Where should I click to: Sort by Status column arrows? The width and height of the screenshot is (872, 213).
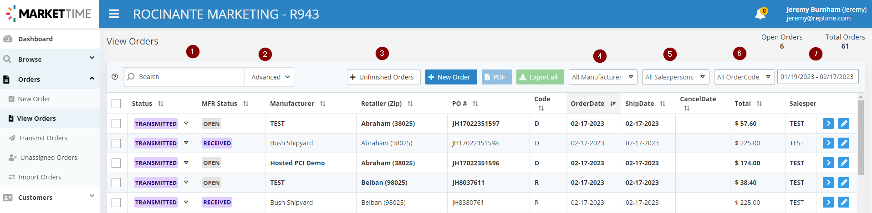tap(161, 104)
